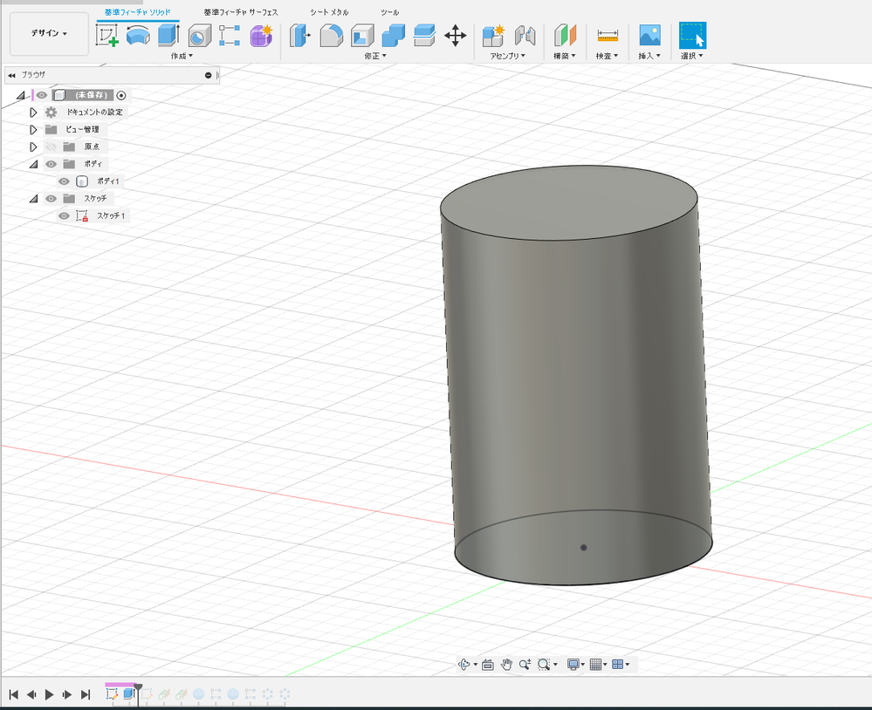Screen dimensions: 872x710
Task: Open the 修正 dropdown menu
Action: point(375,56)
